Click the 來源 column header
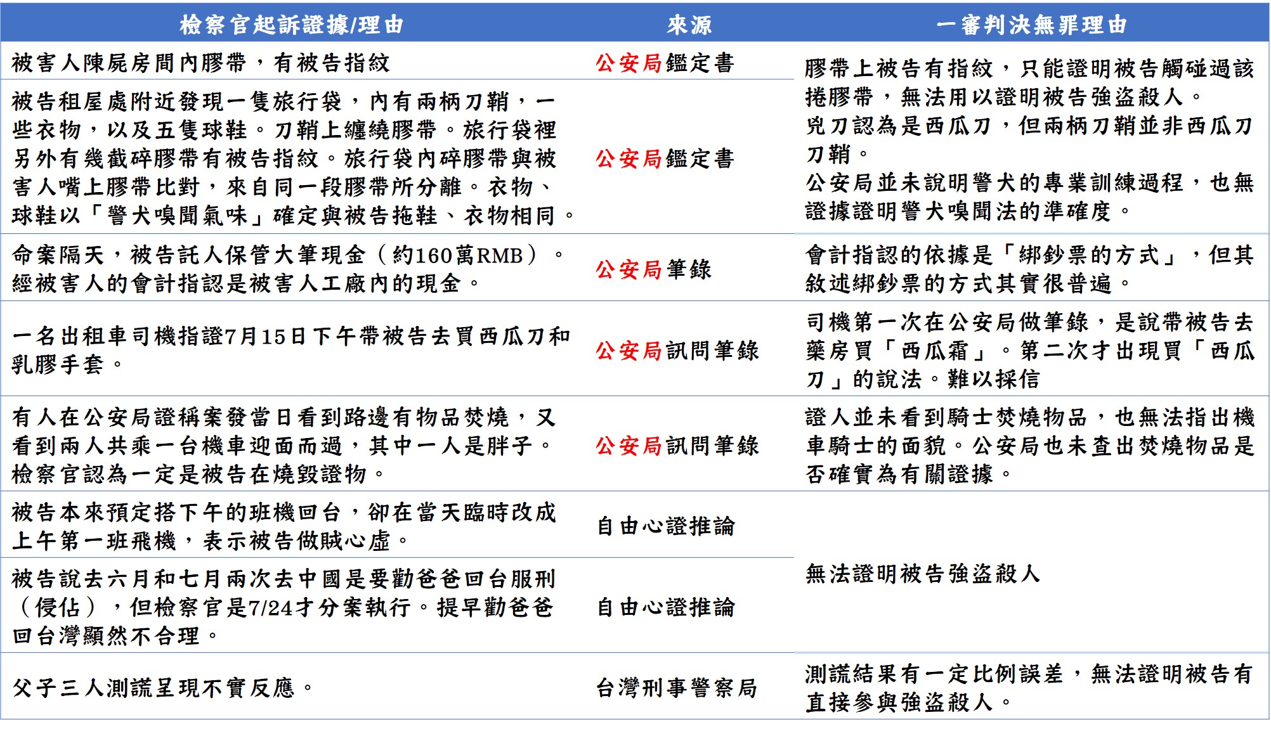This screenshot has height=729, width=1271. [x=689, y=25]
